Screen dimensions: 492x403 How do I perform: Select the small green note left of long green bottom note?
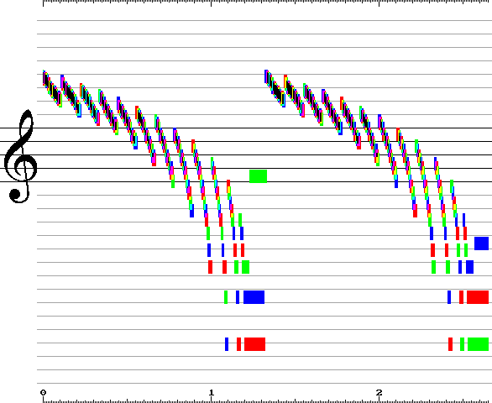(x=462, y=344)
